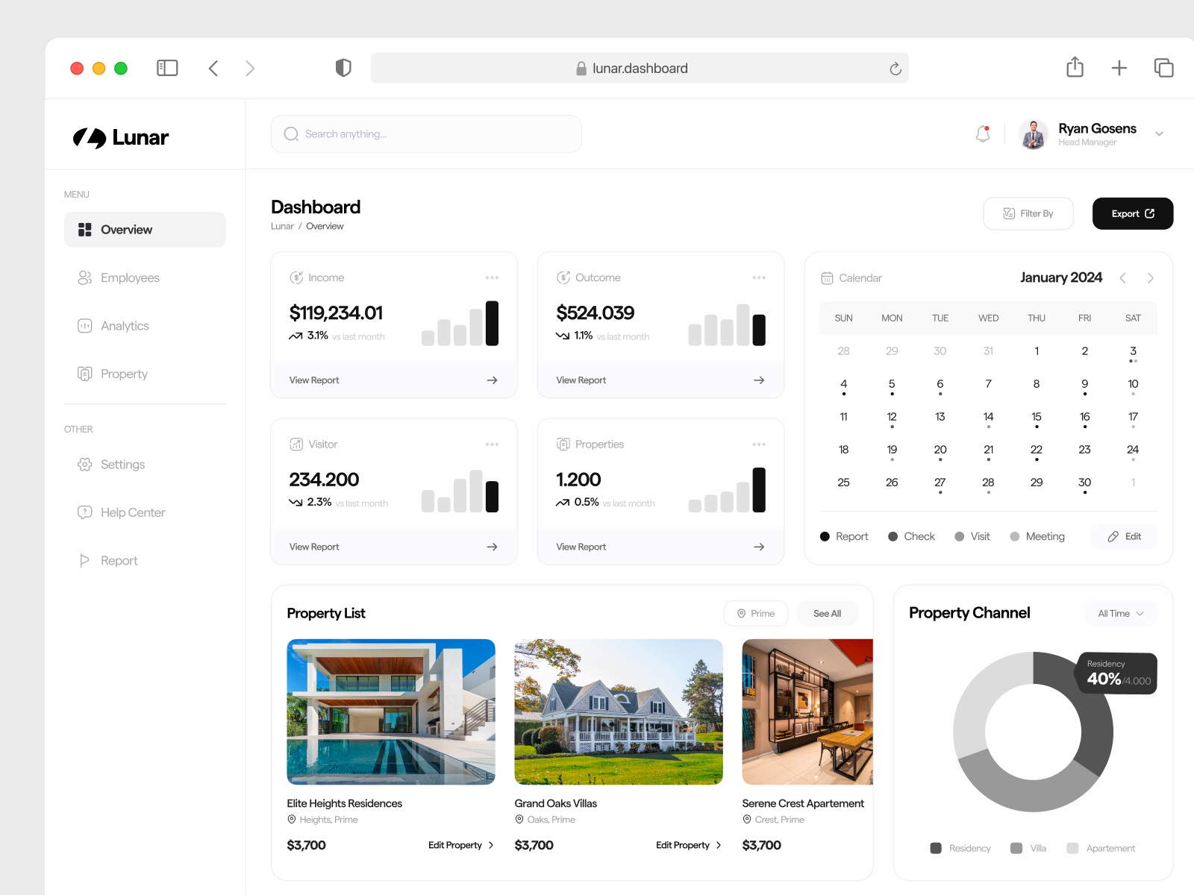Toggle the Prime filter in Property List

[x=755, y=613]
